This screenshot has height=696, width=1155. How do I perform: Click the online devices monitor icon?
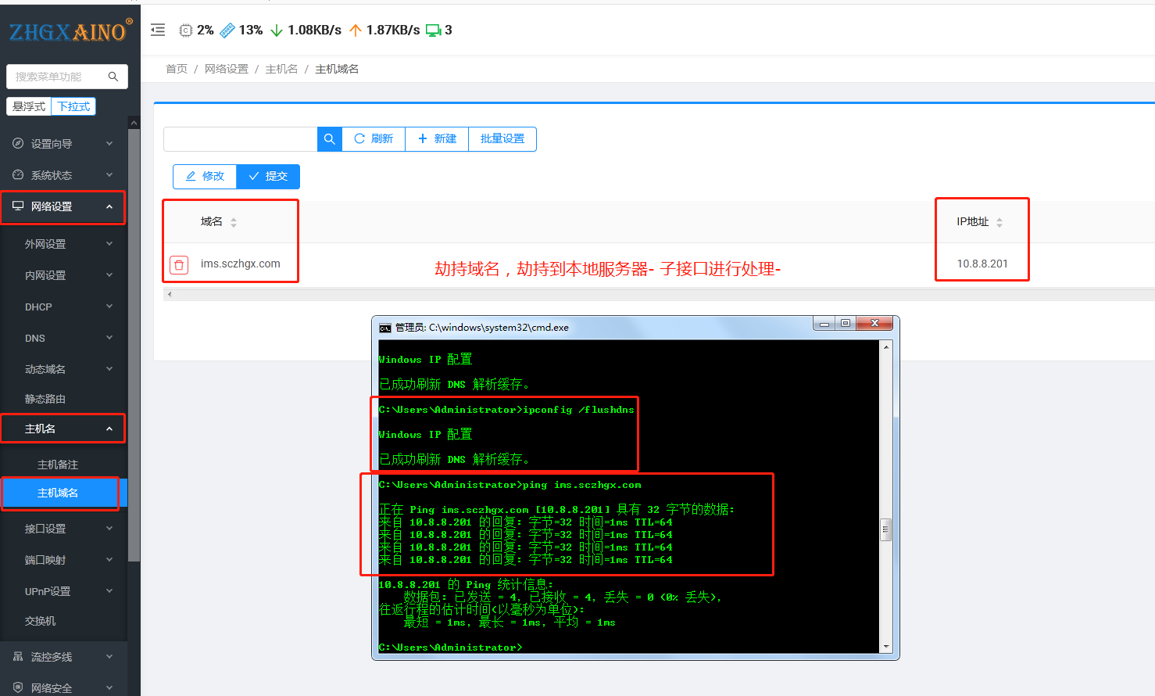(433, 30)
